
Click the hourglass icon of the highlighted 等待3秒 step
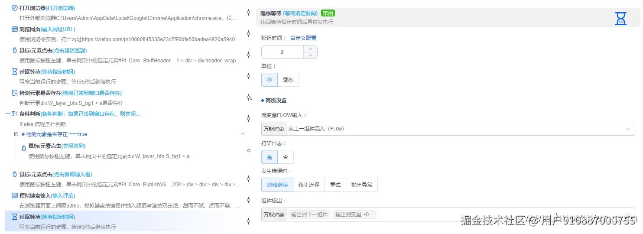coord(15,217)
